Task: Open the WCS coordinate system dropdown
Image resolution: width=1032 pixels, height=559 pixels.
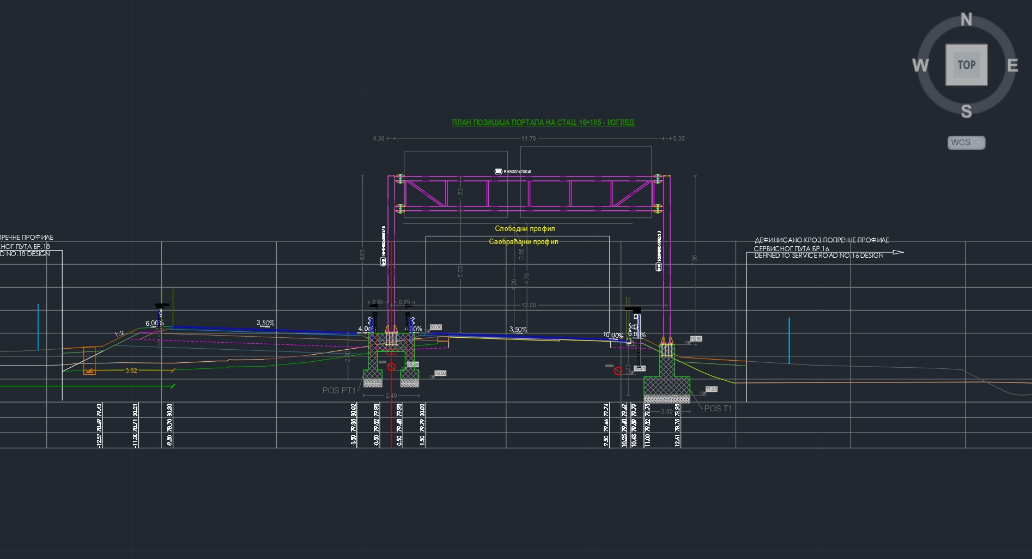Action: 966,142
